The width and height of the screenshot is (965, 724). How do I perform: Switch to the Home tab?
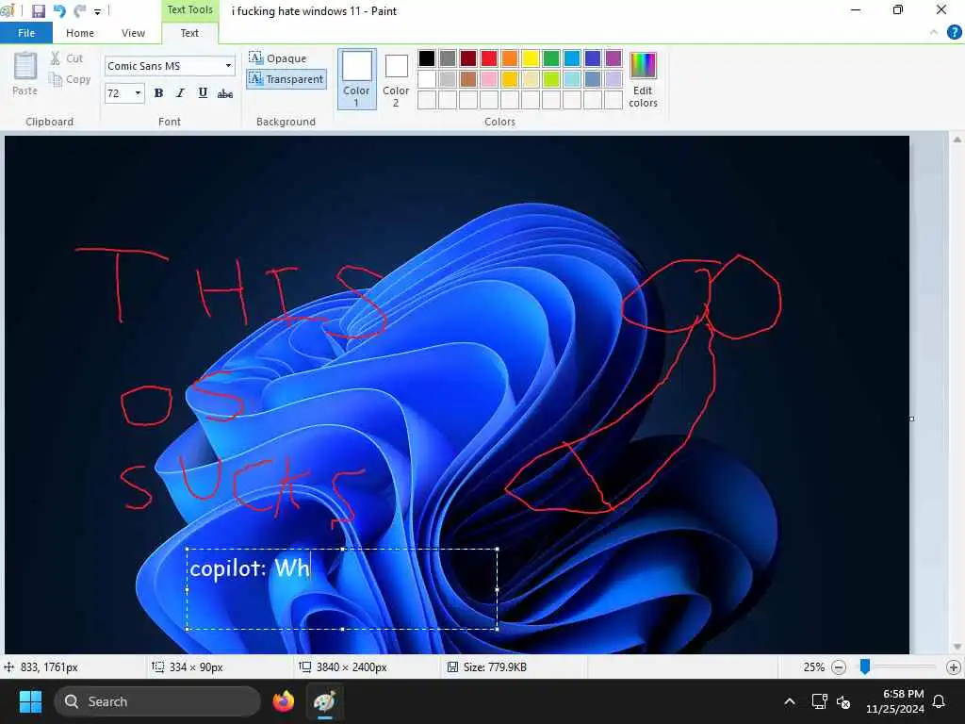tap(80, 33)
